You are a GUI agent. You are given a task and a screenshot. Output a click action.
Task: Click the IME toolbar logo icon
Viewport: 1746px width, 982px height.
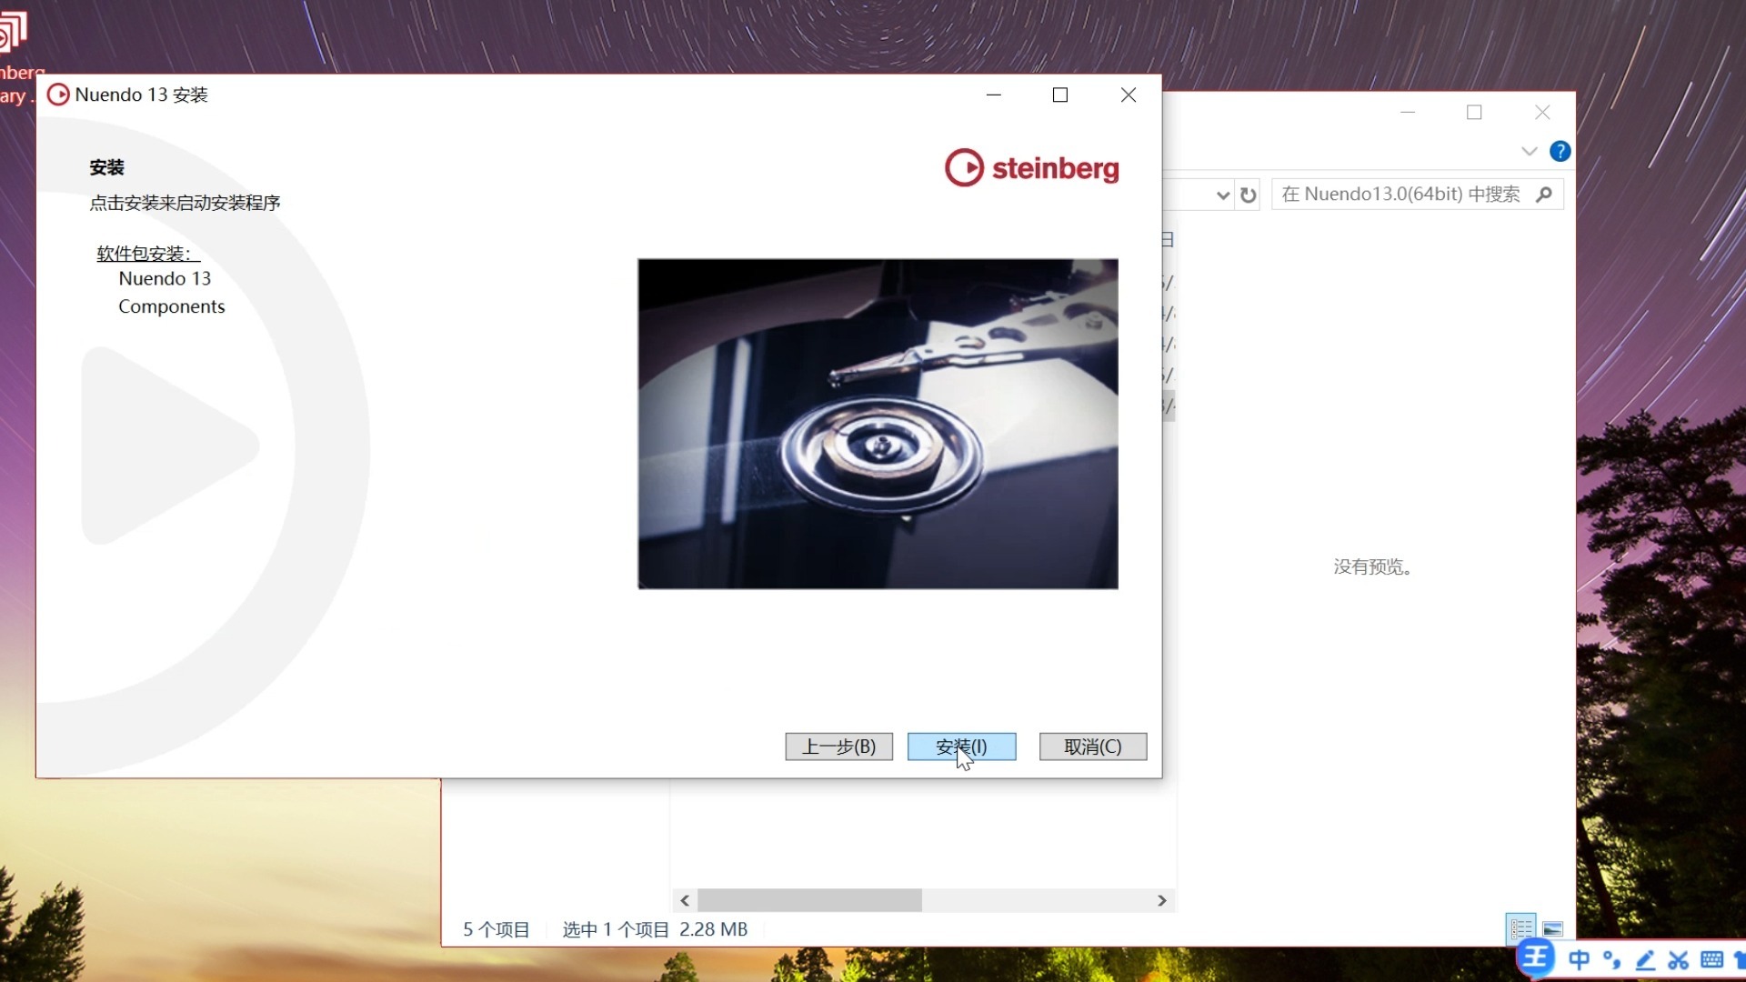tap(1537, 958)
